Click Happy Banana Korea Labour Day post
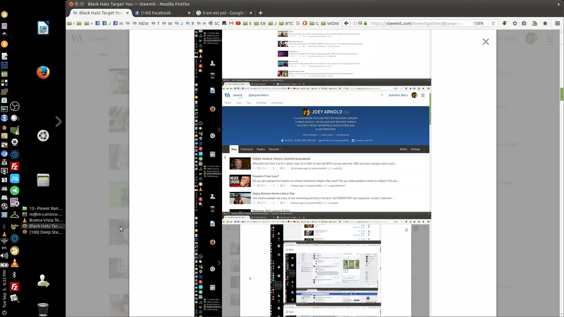The width and height of the screenshot is (564, 317). coord(273,193)
